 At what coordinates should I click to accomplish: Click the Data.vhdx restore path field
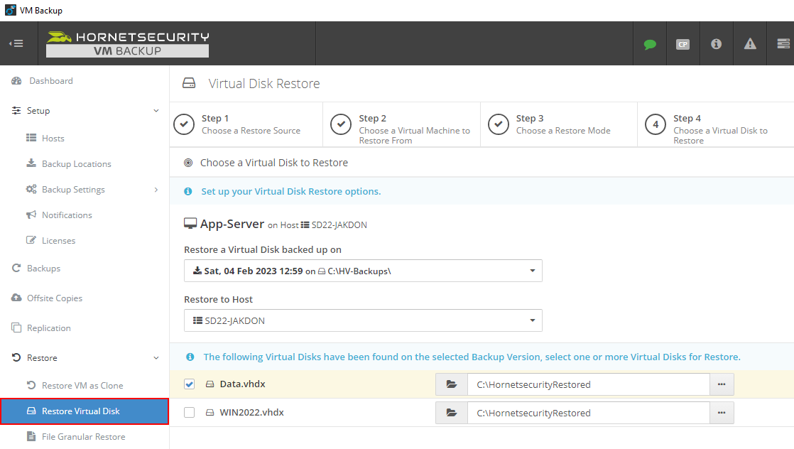(588, 384)
